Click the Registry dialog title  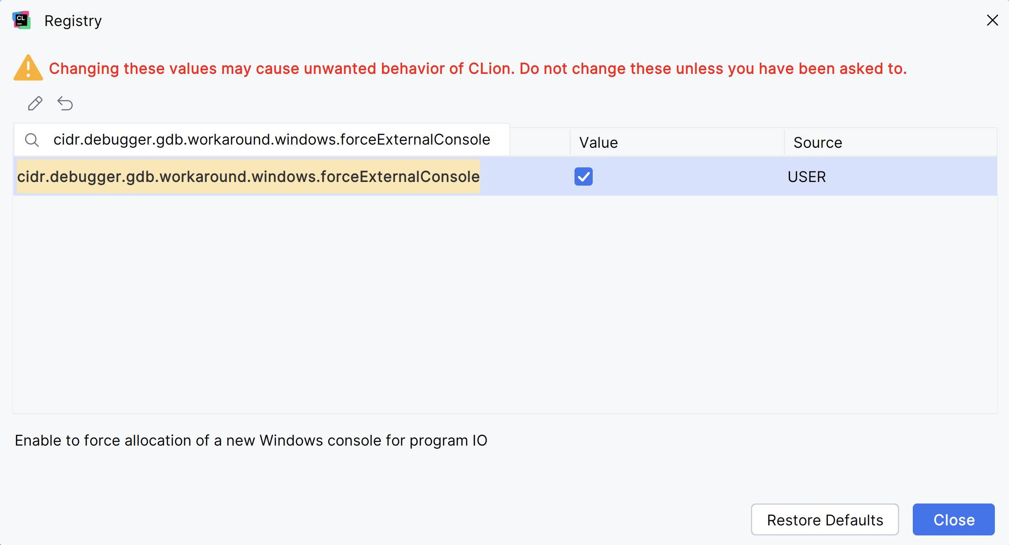point(72,20)
